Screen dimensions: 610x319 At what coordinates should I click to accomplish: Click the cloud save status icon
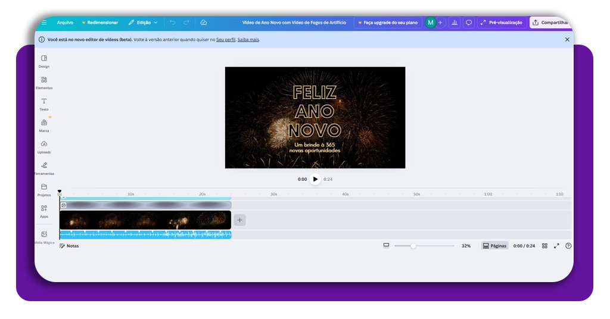tap(204, 23)
